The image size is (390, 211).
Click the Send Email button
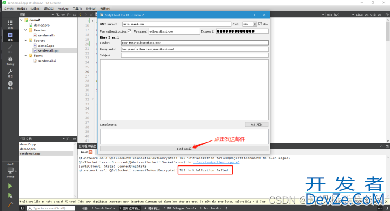(184, 149)
